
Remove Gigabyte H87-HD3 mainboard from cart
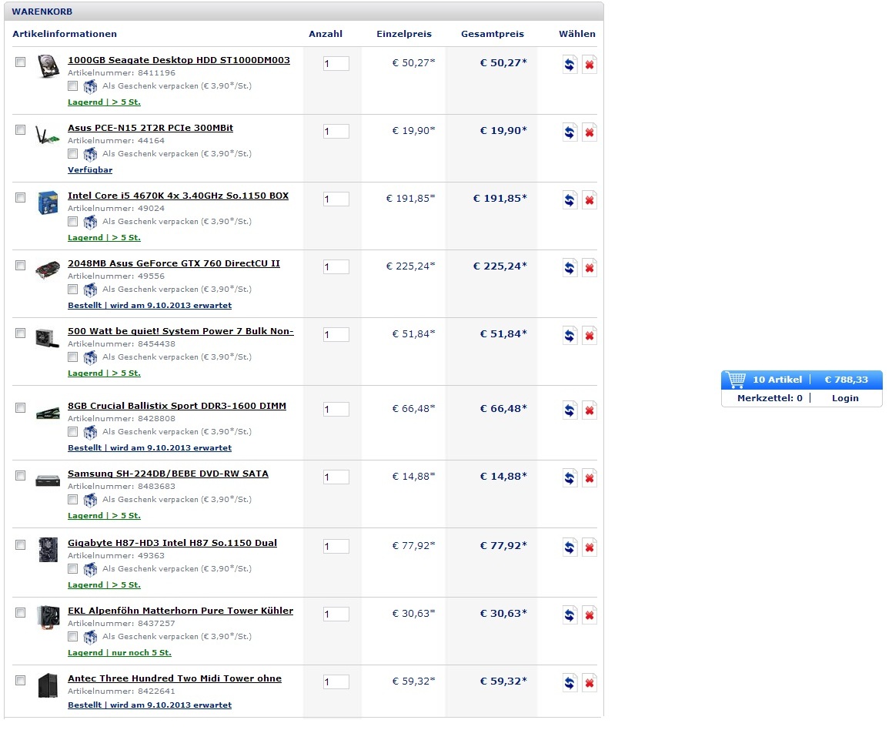590,547
